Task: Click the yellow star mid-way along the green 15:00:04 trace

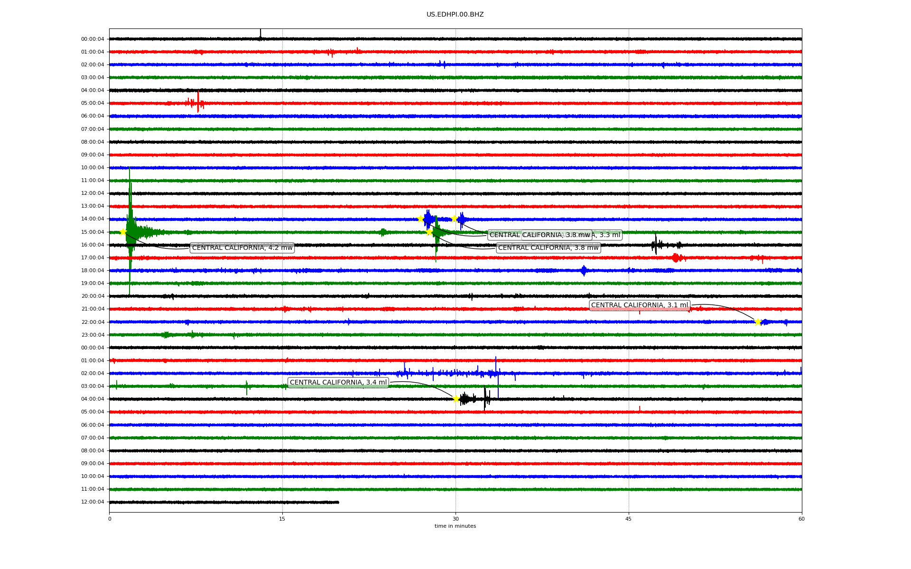Action: 429,232
